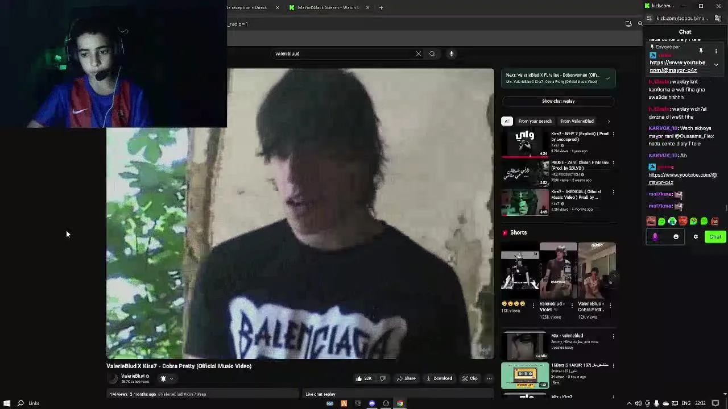Open the Cobra Pretty short thumbnail
Image resolution: width=728 pixels, height=409 pixels.
(597, 270)
